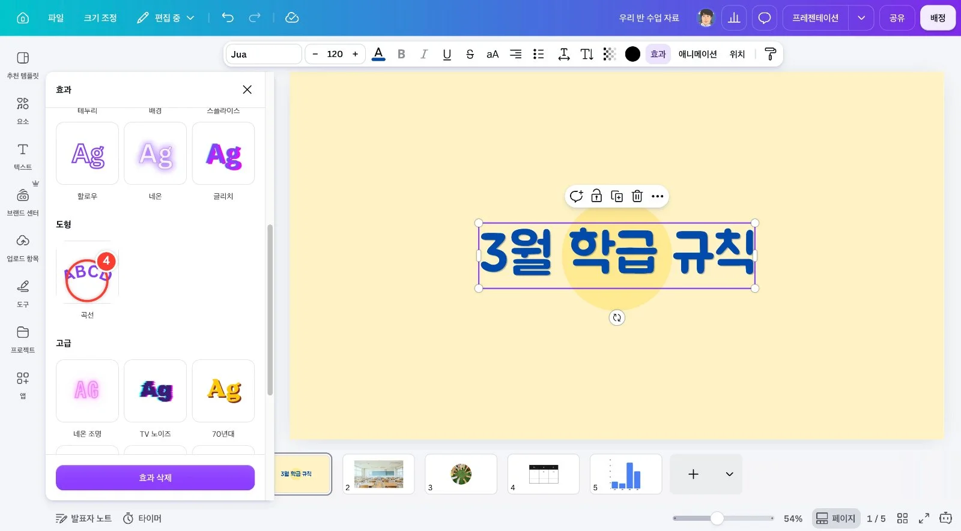Apply the 70년대 effect
961x531 pixels.
(x=223, y=391)
